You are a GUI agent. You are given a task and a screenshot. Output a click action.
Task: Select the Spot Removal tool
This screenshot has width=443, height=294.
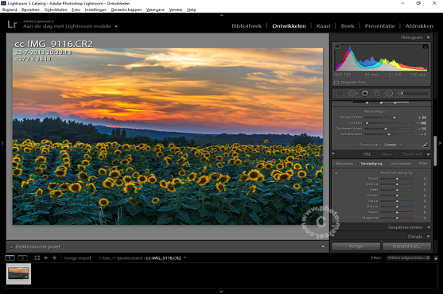(353, 94)
